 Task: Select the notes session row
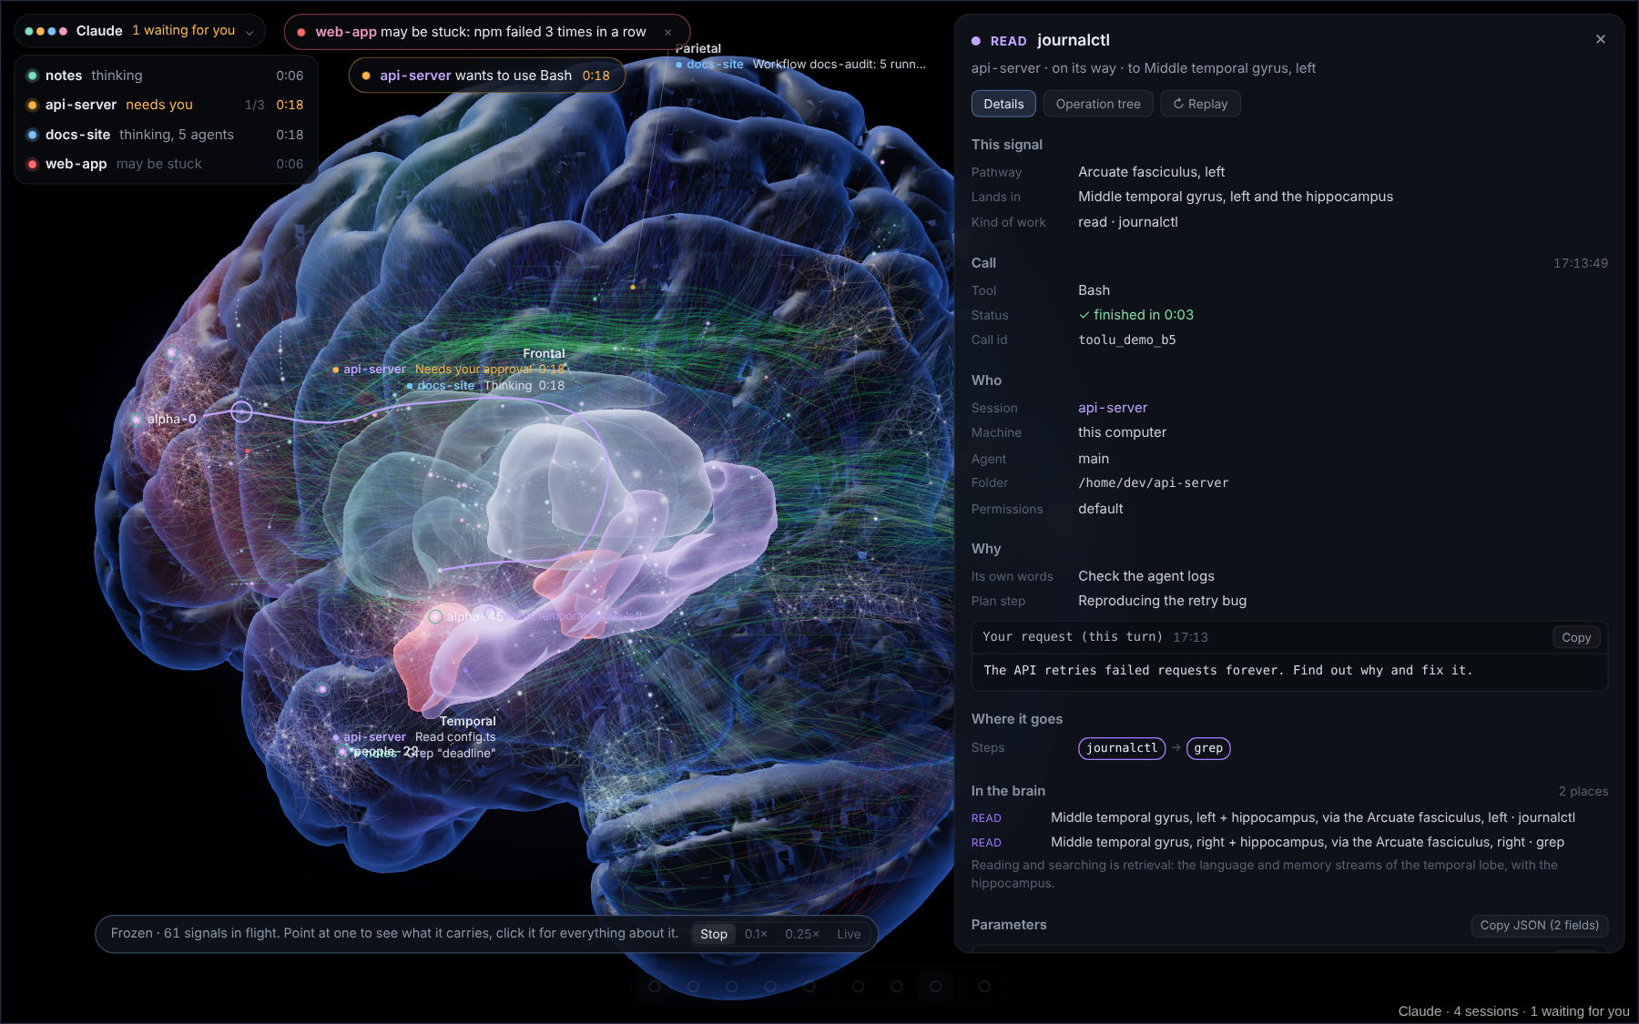tap(166, 76)
